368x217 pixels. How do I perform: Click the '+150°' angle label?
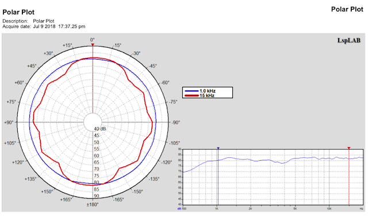(47, 192)
